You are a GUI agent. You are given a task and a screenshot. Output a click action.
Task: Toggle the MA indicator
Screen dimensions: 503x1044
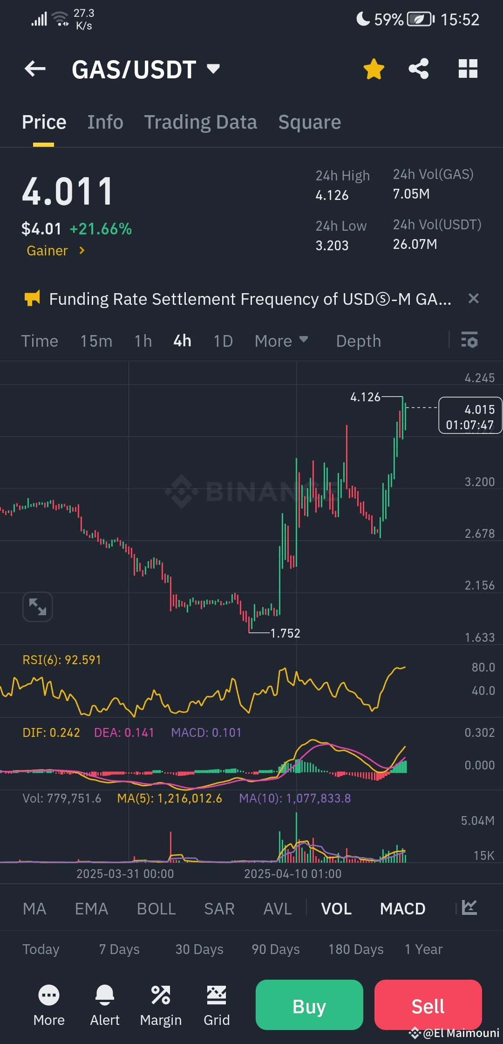coord(34,909)
